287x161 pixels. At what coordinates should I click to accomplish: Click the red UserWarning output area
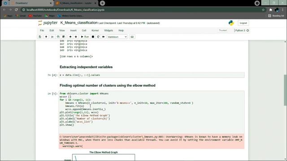pos(152,141)
